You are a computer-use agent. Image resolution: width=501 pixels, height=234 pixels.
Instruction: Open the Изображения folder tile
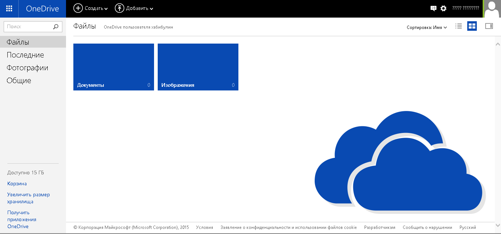(x=198, y=67)
